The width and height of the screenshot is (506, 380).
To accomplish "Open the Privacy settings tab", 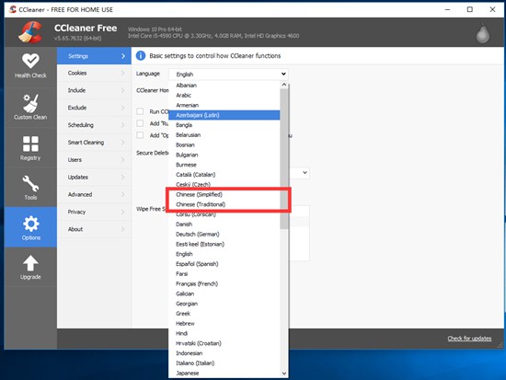I will coord(94,212).
